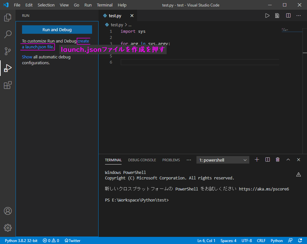Viewport: 307px width, 244px height.
Task: Open the powershell terminal selector dropdown
Action: point(223,160)
